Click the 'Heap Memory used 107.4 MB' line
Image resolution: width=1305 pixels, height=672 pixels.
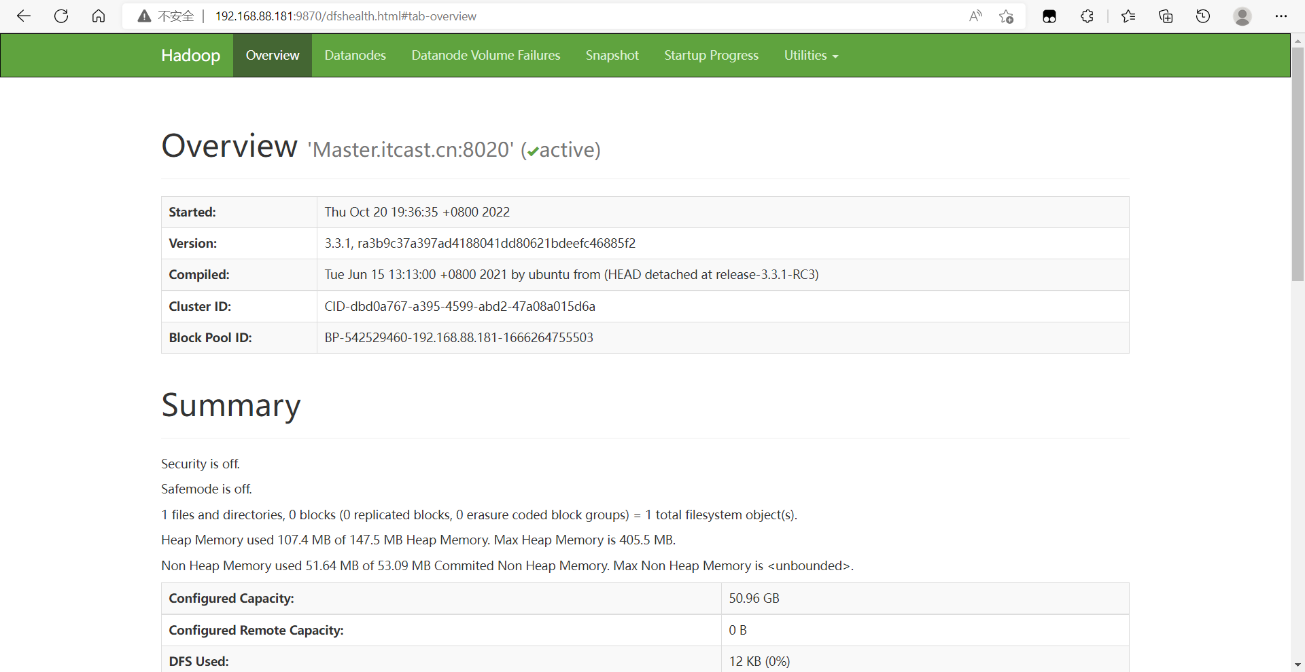click(x=419, y=540)
